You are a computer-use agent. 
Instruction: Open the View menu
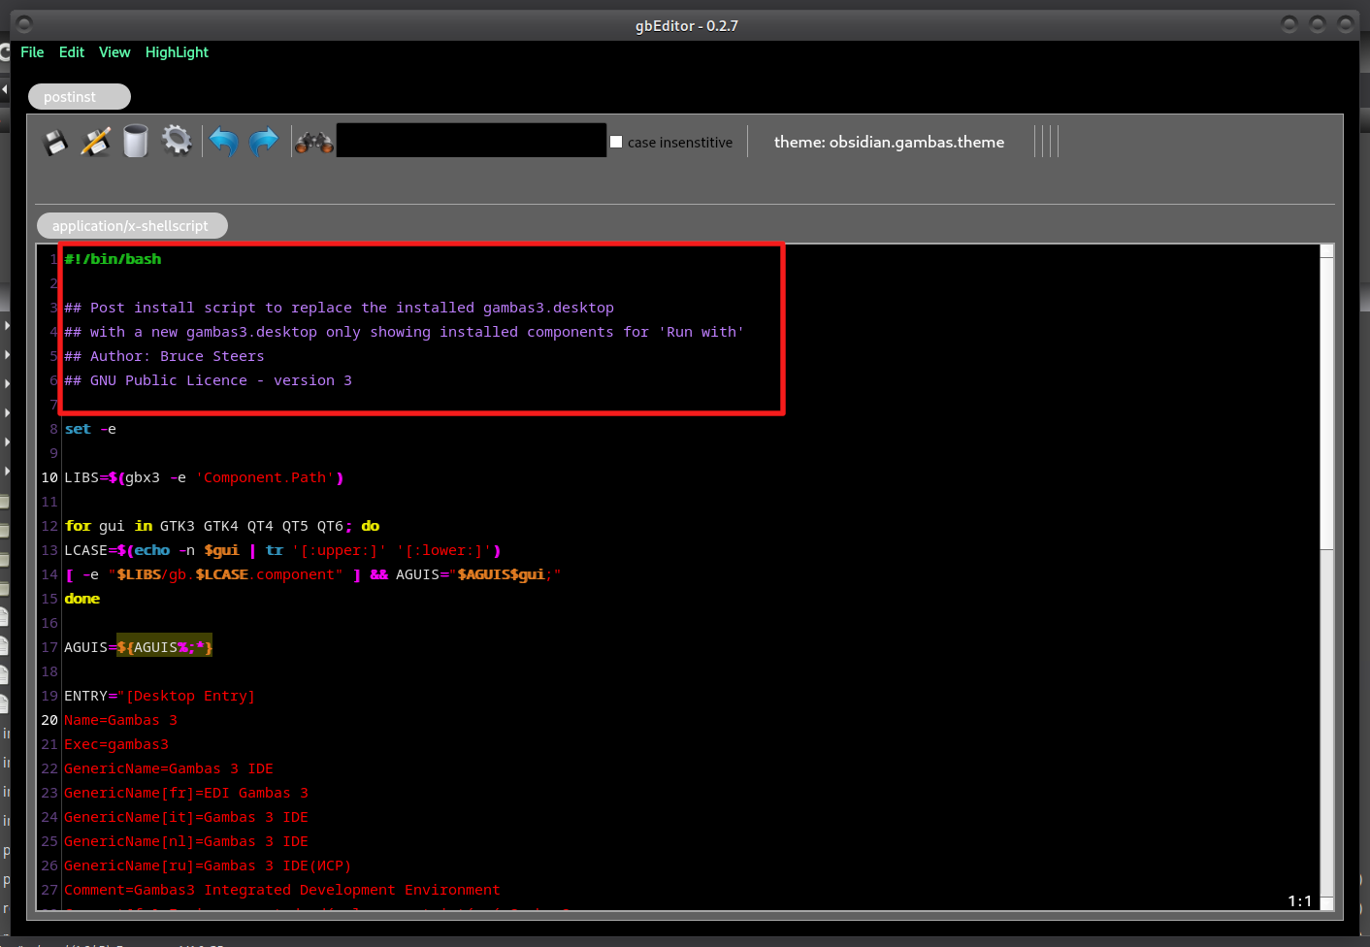point(114,52)
